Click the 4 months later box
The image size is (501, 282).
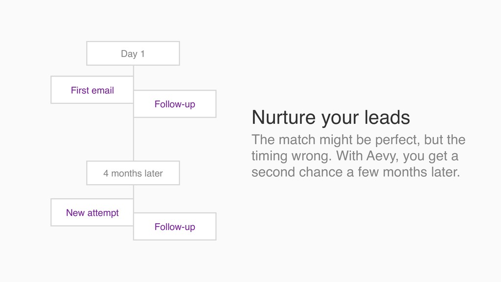tap(133, 173)
